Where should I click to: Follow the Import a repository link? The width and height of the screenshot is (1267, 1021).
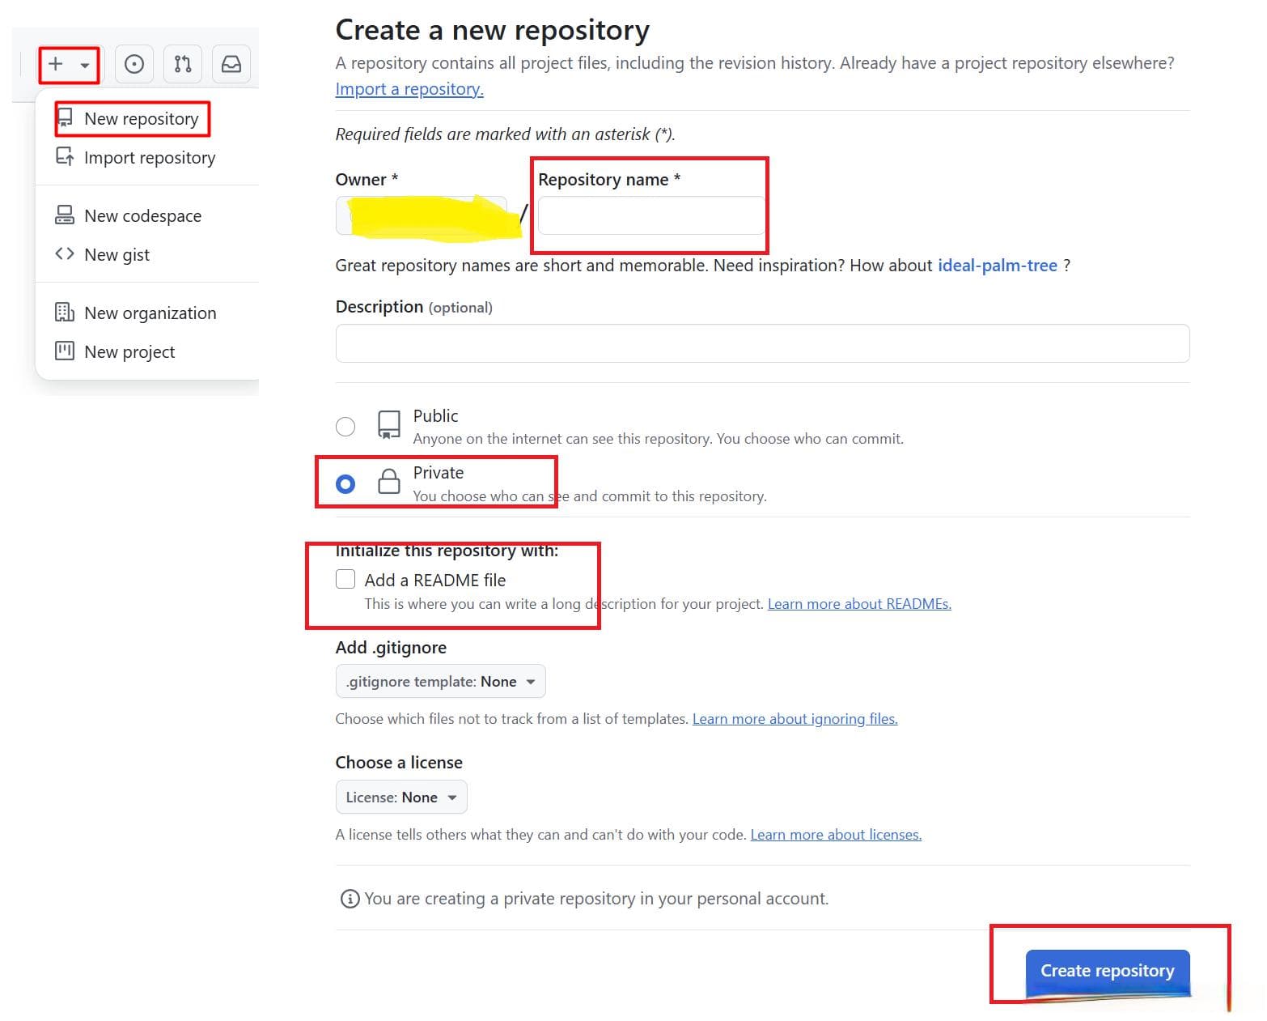tap(409, 89)
